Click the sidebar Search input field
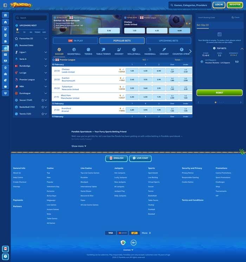 [x=31, y=18]
